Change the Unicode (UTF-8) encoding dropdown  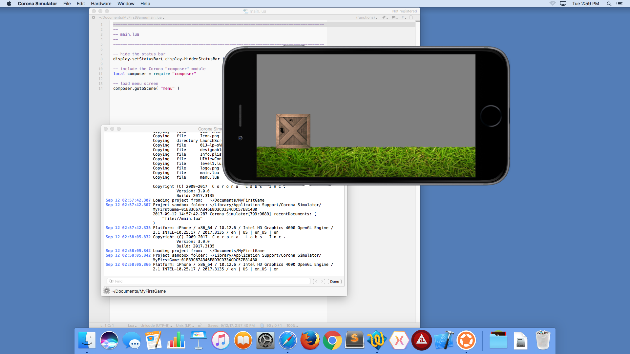156,325
